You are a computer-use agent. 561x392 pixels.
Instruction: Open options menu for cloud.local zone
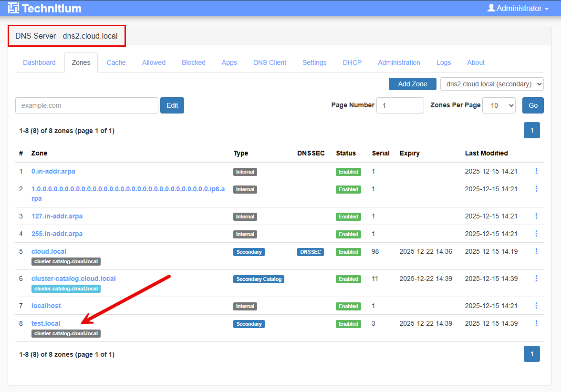coord(536,251)
